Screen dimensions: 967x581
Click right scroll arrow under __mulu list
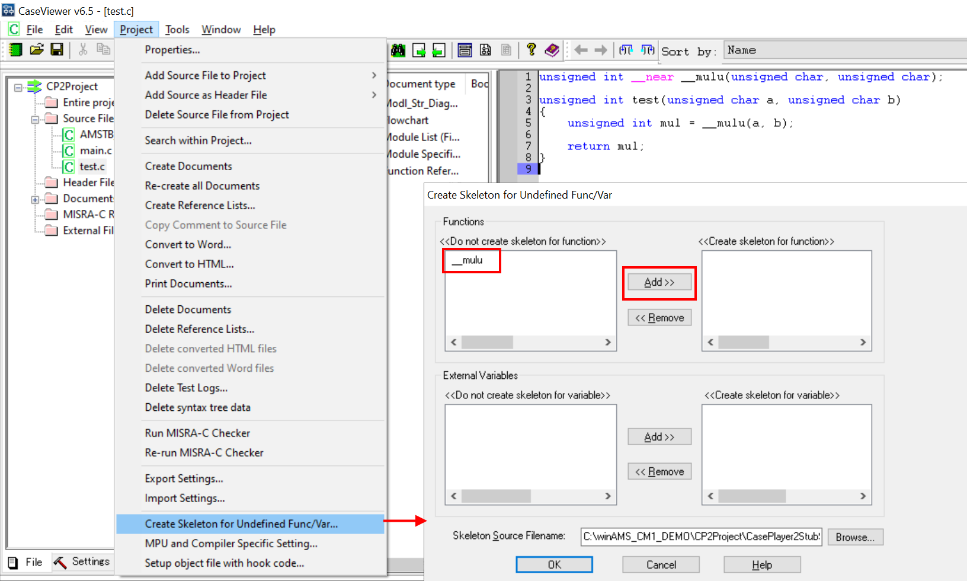pos(608,342)
